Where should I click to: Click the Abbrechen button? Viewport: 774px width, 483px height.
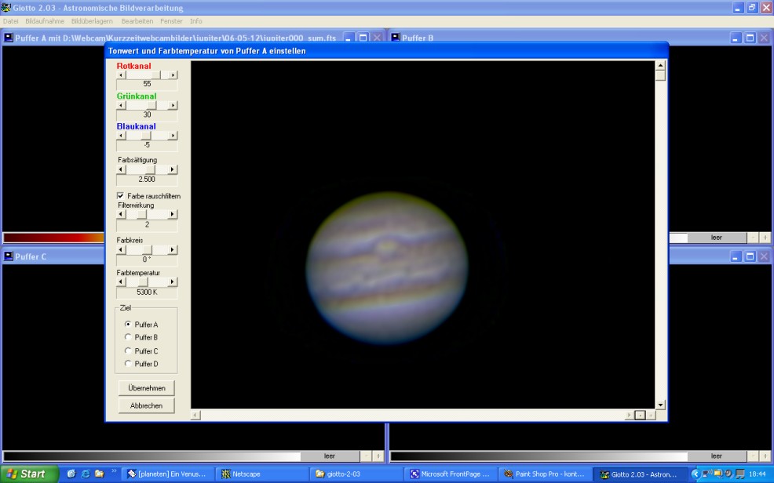click(x=147, y=405)
